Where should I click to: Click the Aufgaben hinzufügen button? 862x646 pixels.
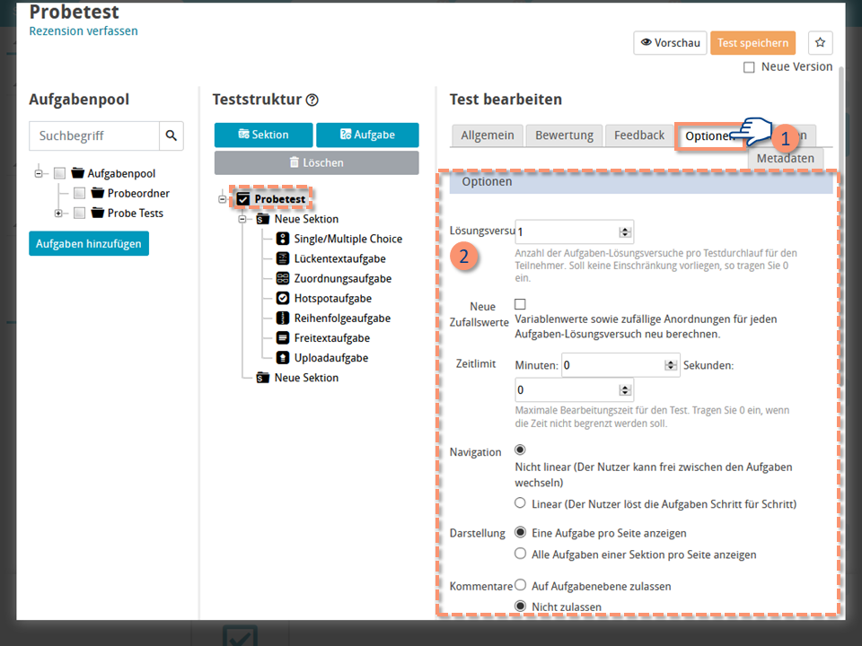click(x=89, y=243)
